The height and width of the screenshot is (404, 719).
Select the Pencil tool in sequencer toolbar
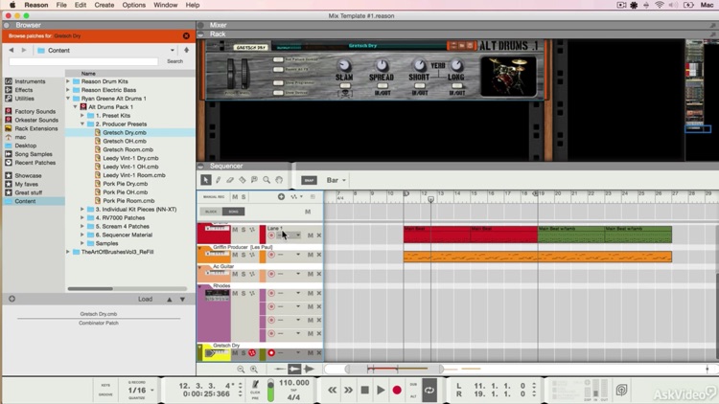click(219, 180)
